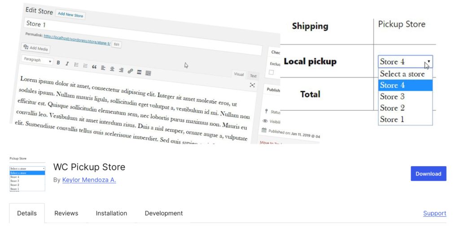Toggle the toolbar kitchen sink icon
Image resolution: width=459 pixels, height=228 pixels.
click(x=149, y=73)
